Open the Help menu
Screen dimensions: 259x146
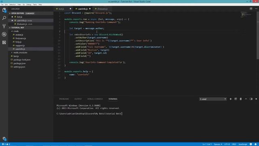40,4
